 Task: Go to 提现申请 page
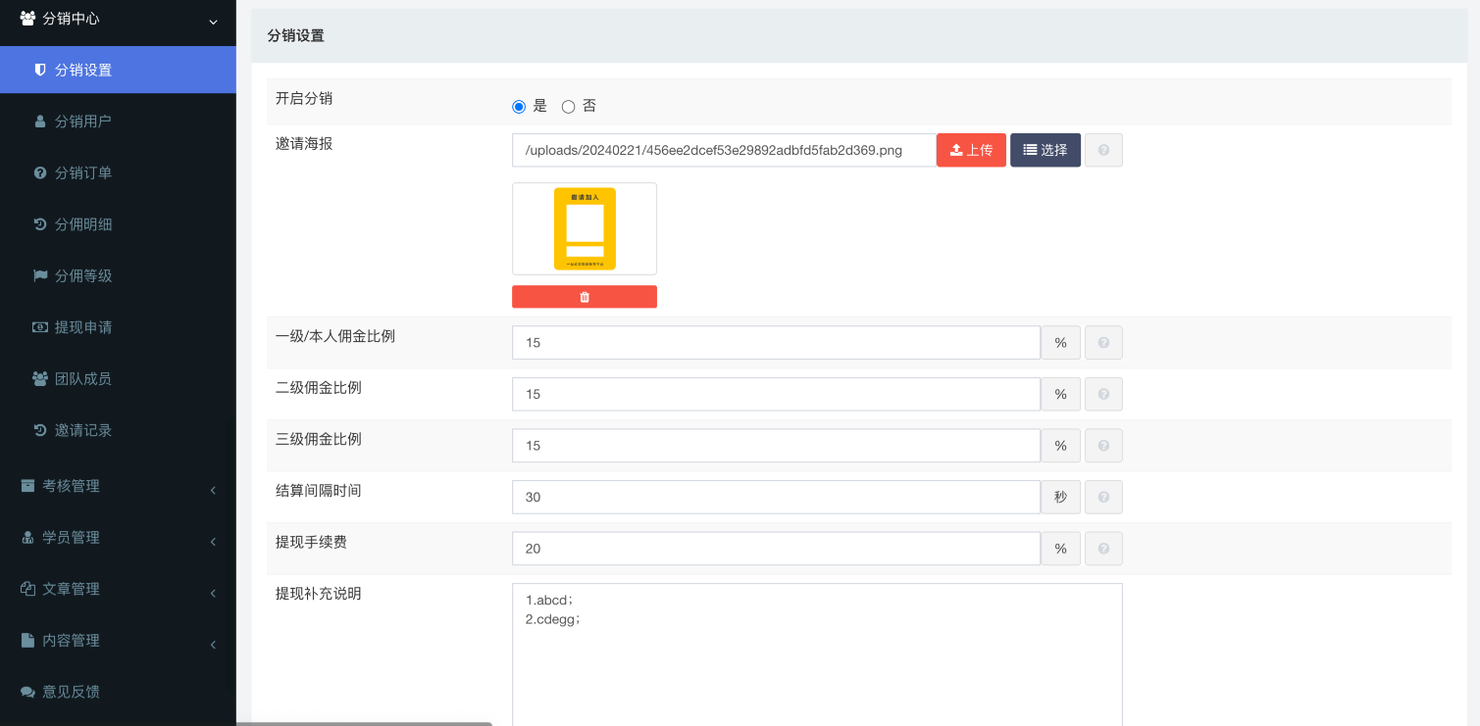pyautogui.click(x=83, y=327)
